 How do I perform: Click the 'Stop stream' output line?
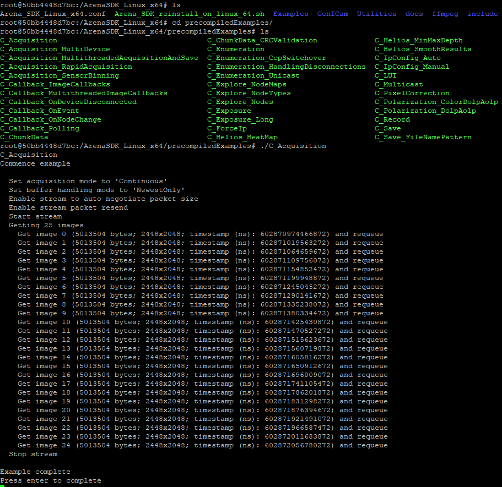33,454
